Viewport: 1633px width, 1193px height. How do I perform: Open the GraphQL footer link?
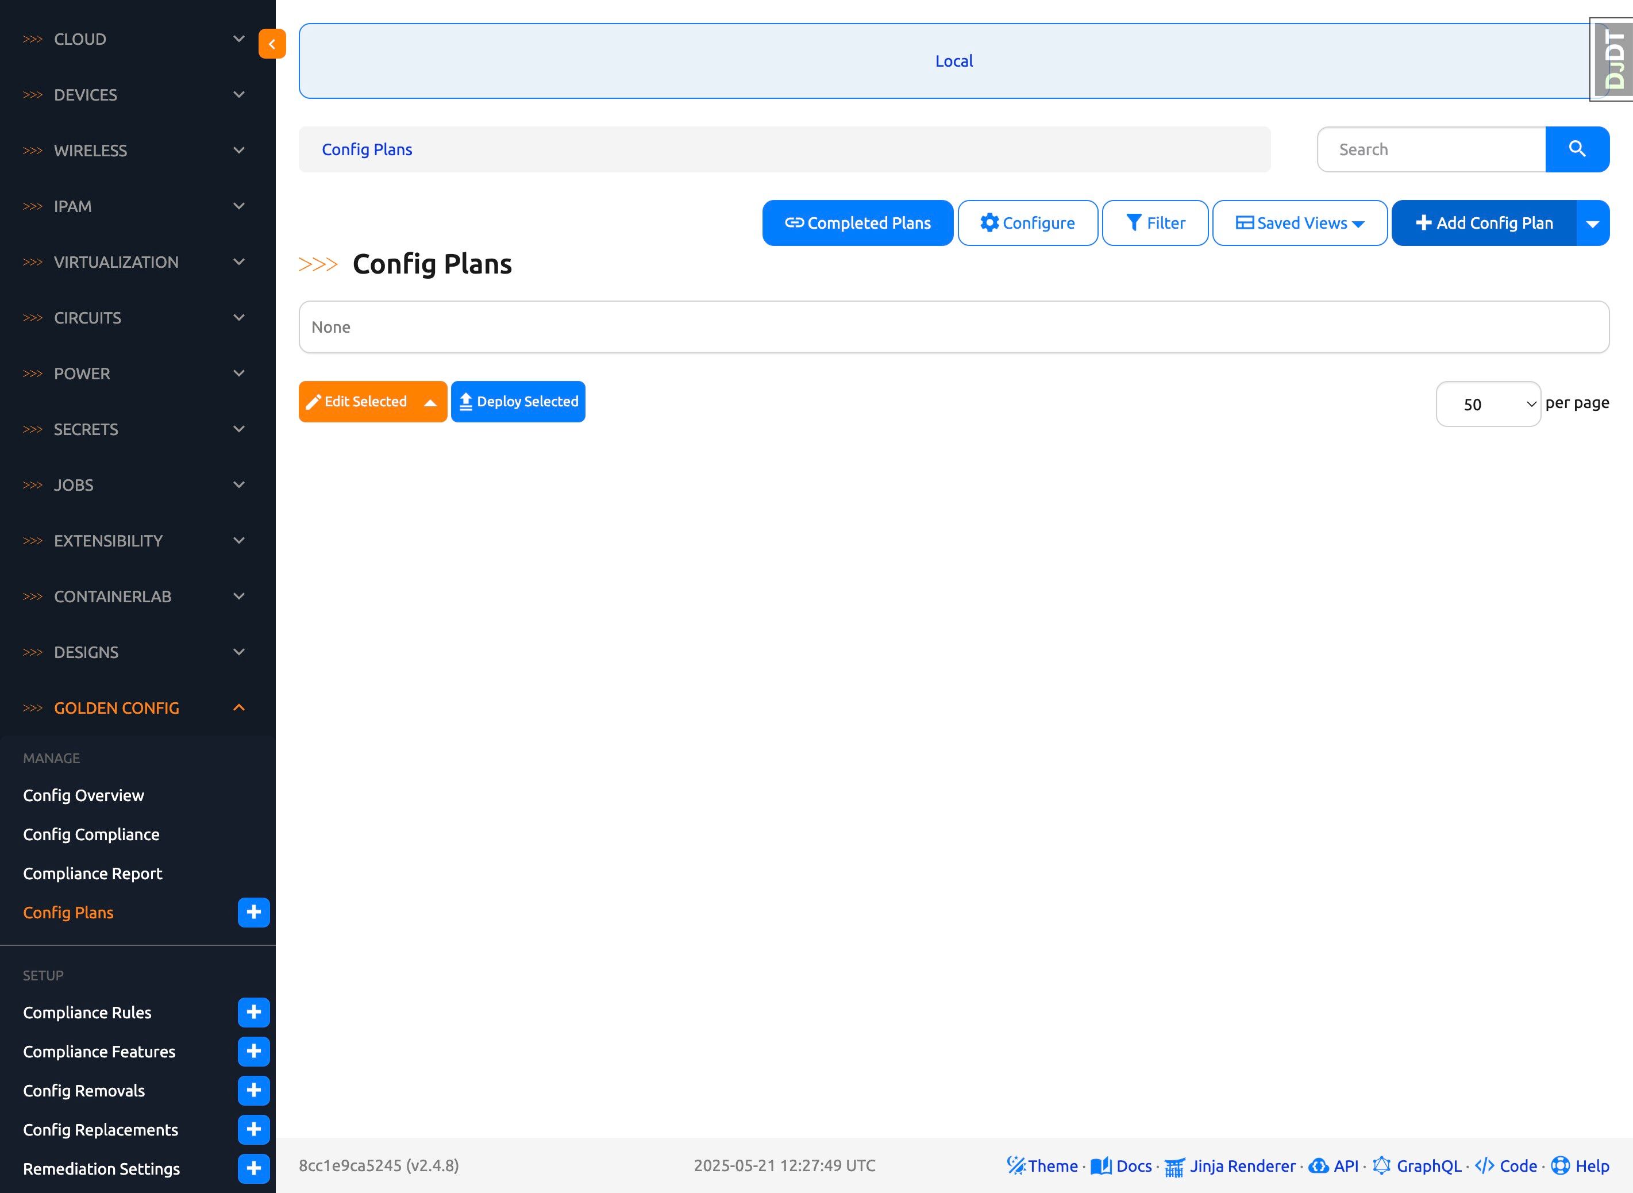1428,1165
